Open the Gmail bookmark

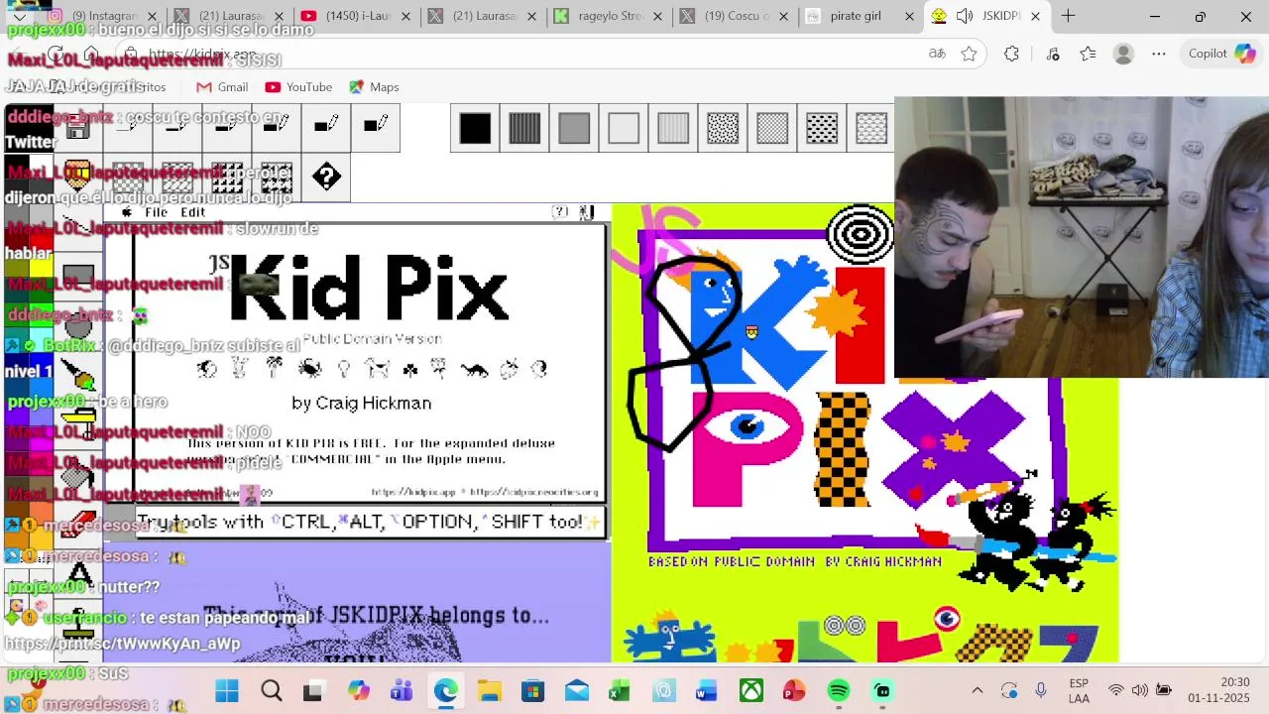221,87
